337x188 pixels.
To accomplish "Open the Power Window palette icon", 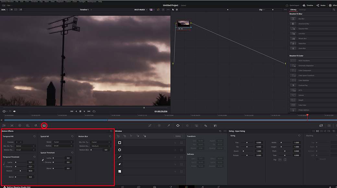I will click(178, 126).
